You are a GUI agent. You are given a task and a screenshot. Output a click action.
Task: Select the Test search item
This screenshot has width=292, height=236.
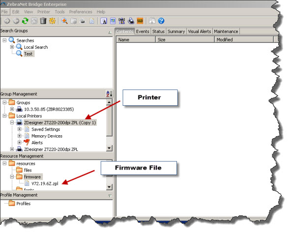coord(29,54)
